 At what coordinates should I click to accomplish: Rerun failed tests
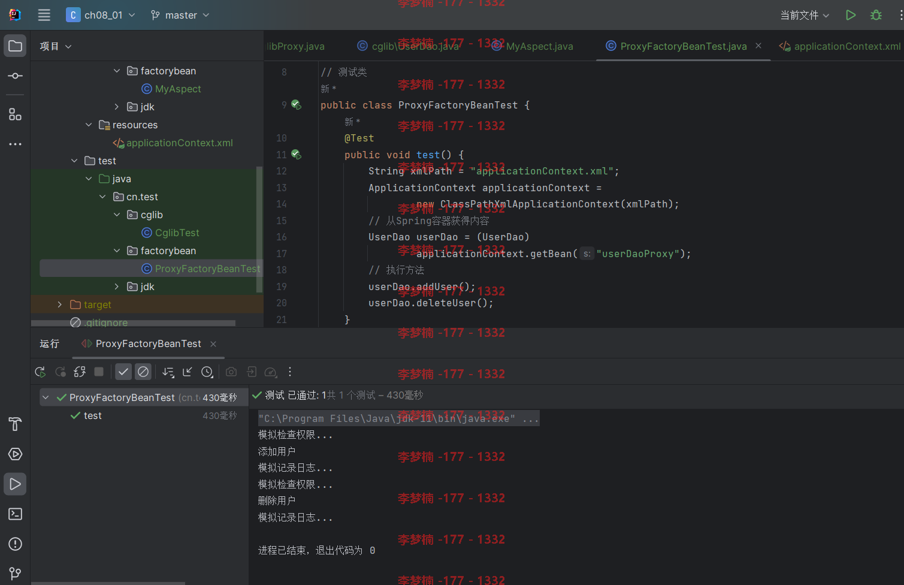(x=60, y=372)
